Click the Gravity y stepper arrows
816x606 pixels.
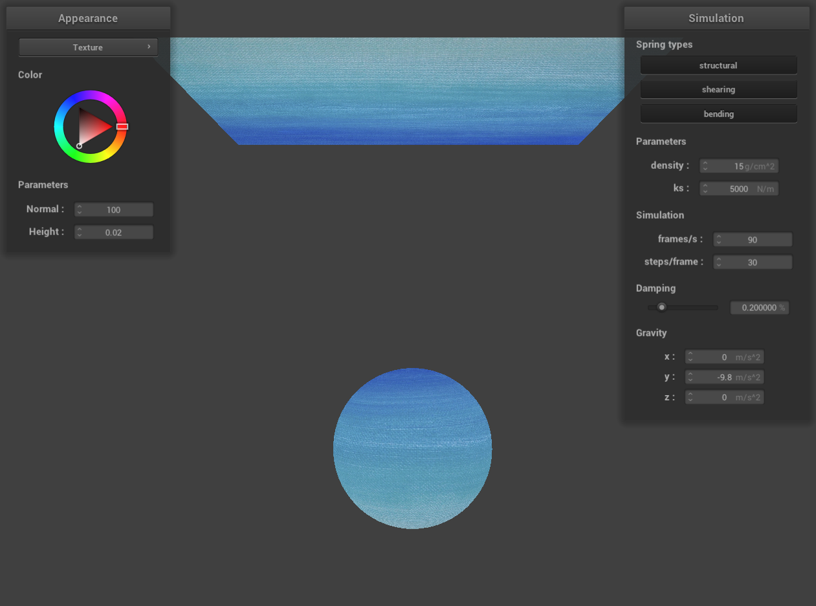point(690,377)
